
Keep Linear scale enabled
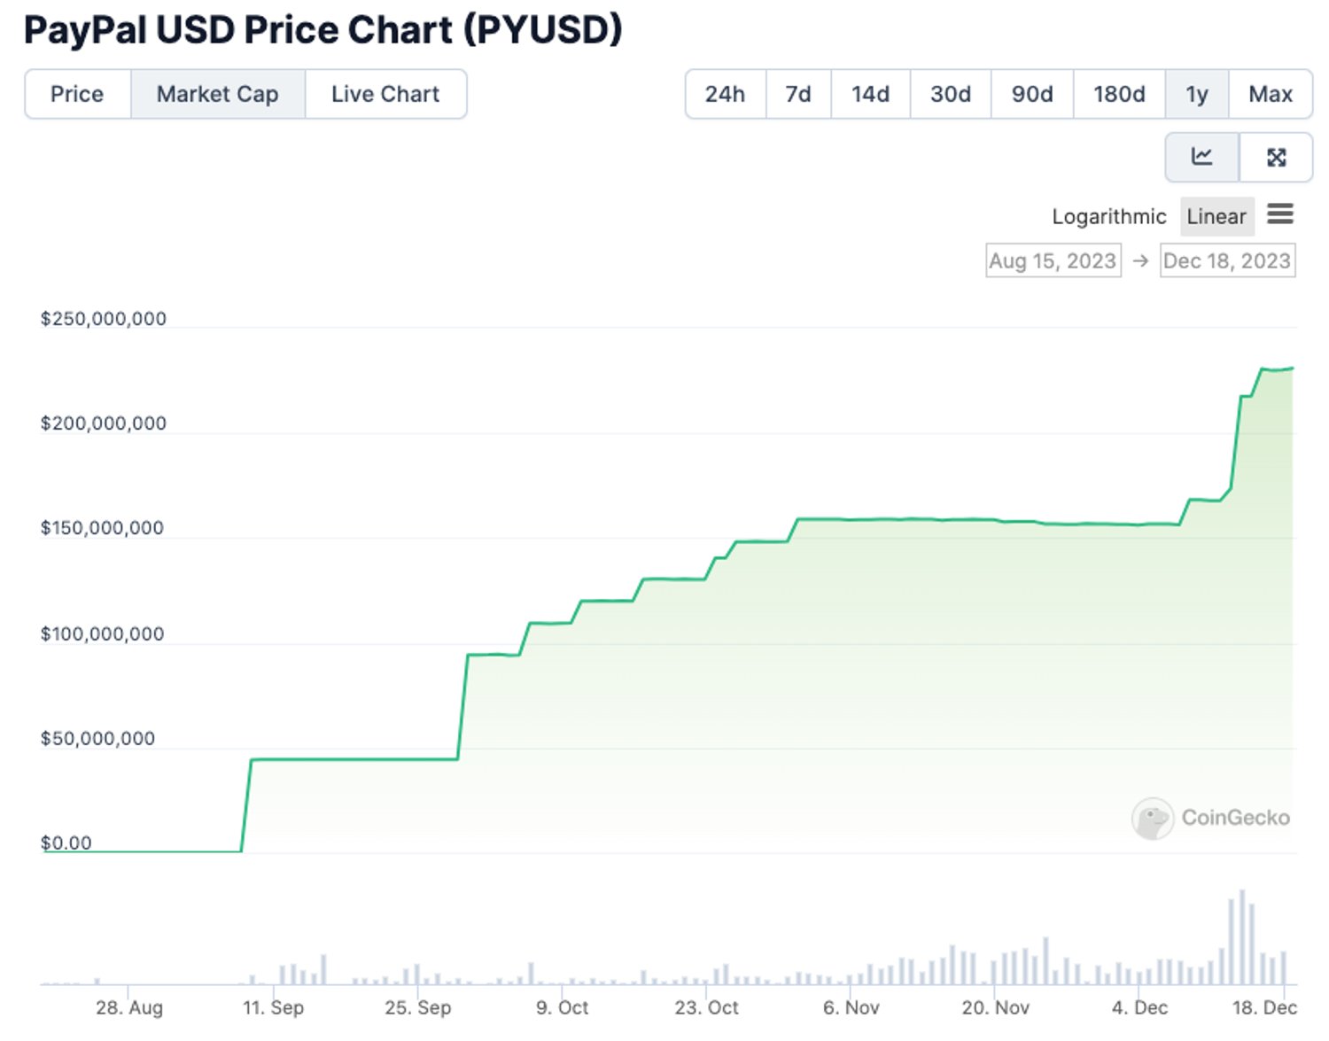[x=1216, y=216]
